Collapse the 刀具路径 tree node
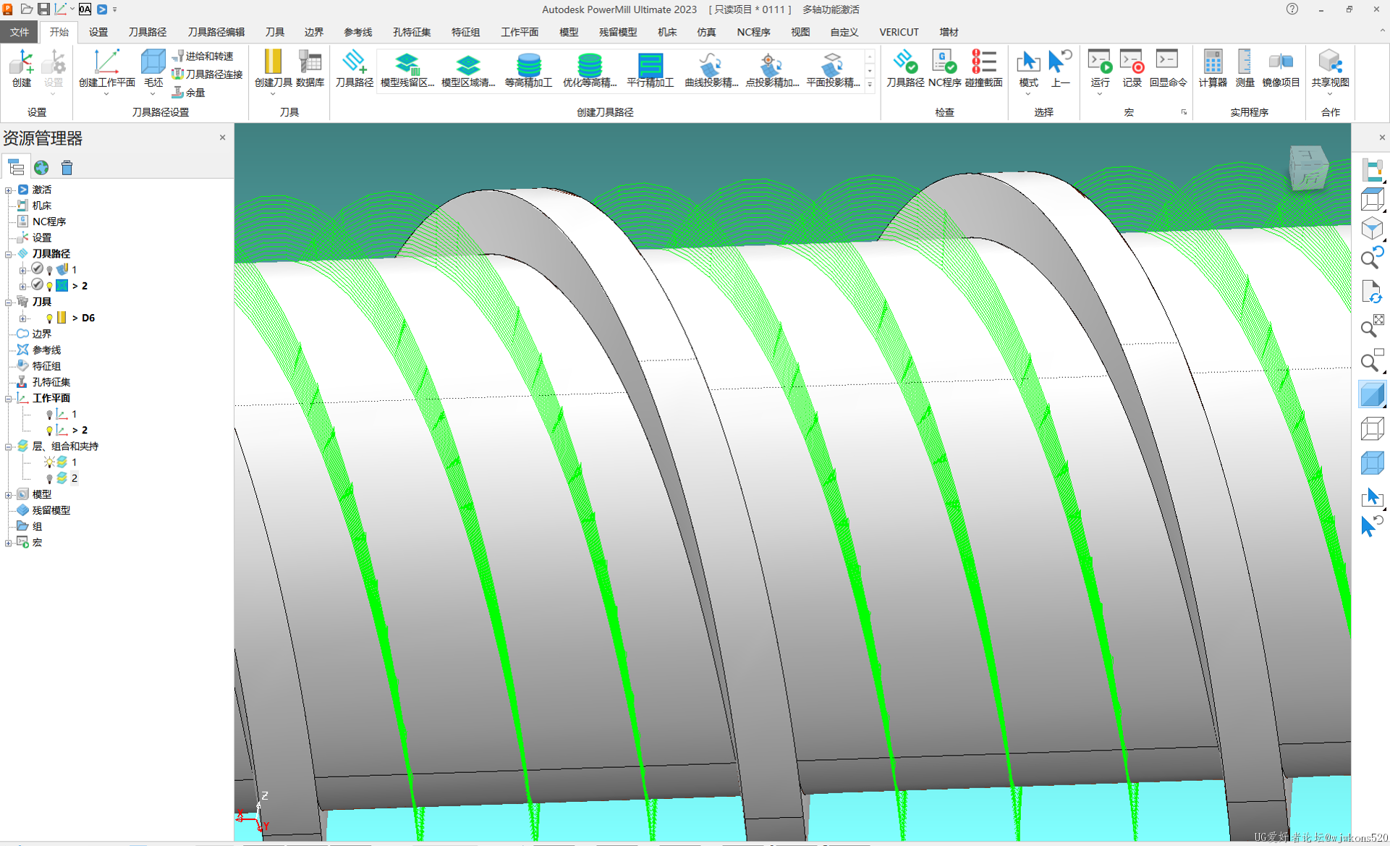 click(9, 254)
